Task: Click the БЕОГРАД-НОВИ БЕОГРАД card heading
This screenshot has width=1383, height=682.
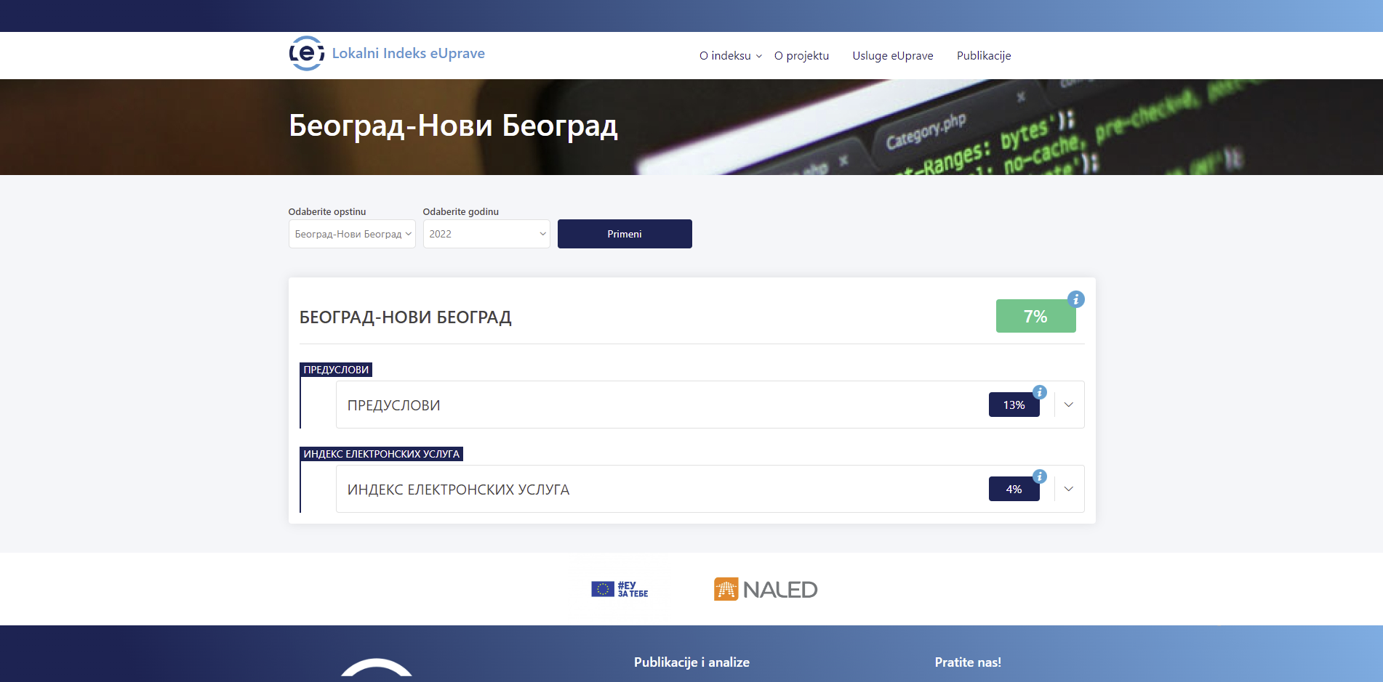Action: [406, 317]
